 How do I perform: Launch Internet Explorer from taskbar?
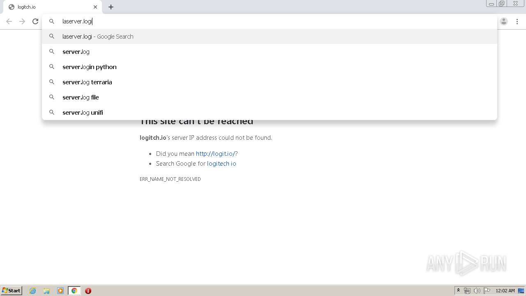point(33,291)
